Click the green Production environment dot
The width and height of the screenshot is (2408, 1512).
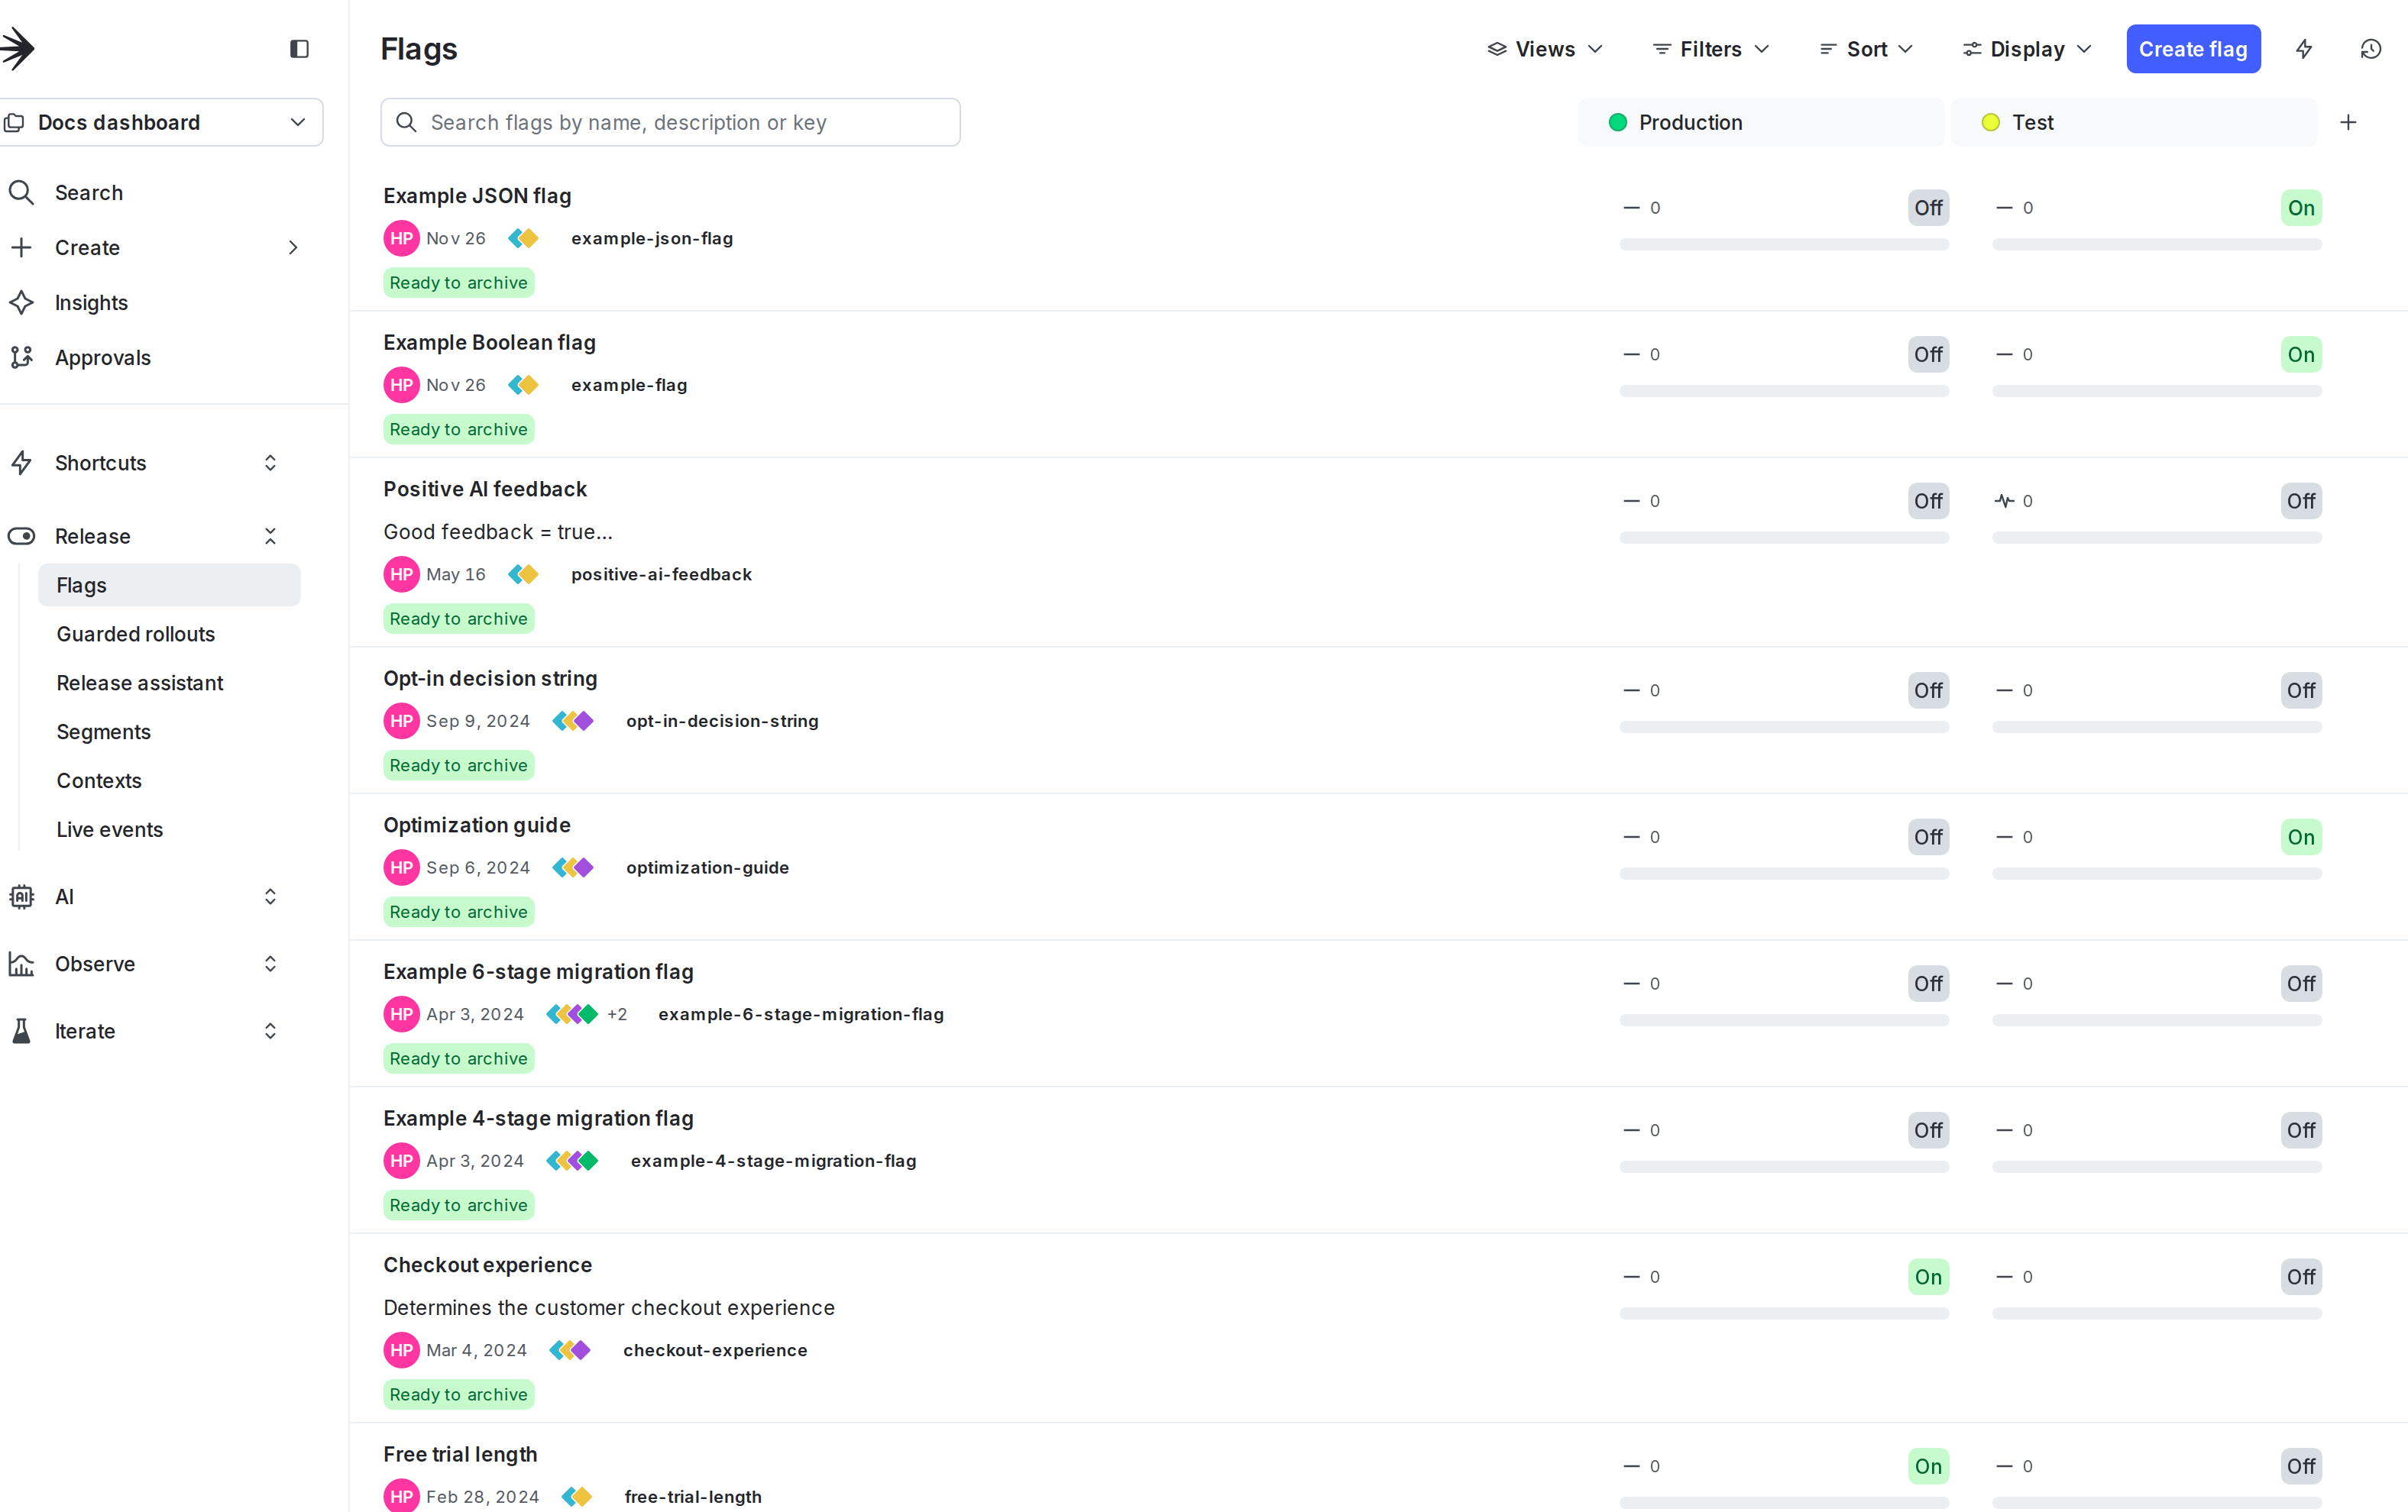coord(1618,121)
